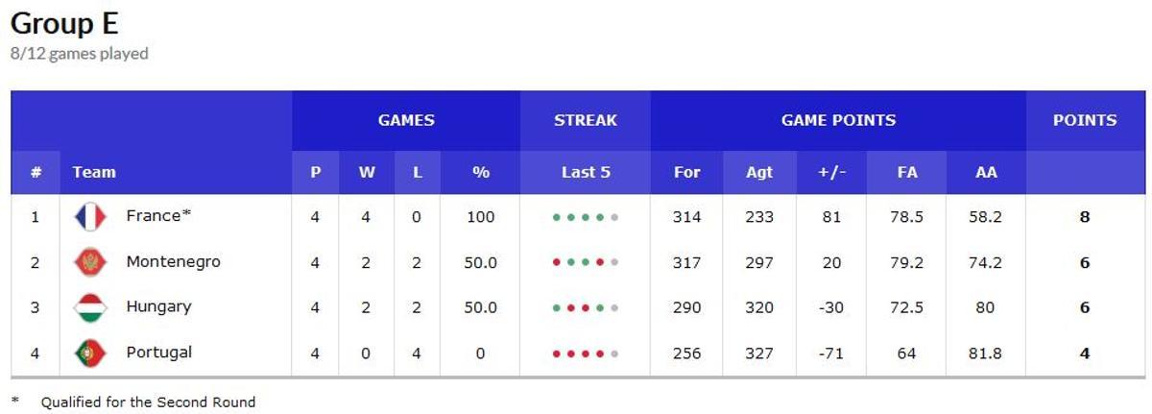The height and width of the screenshot is (414, 1152).
Task: Sort table by the % column header
Action: [x=481, y=173]
